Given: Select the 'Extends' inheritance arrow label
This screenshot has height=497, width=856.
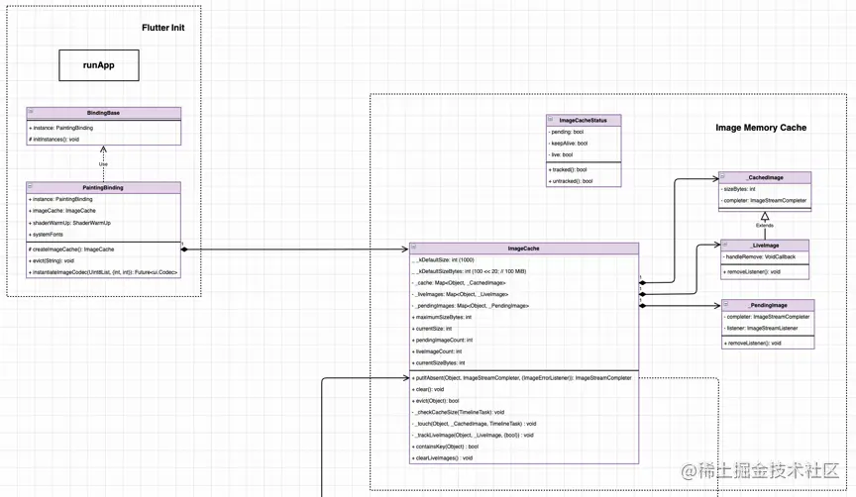Looking at the screenshot, I should (764, 226).
